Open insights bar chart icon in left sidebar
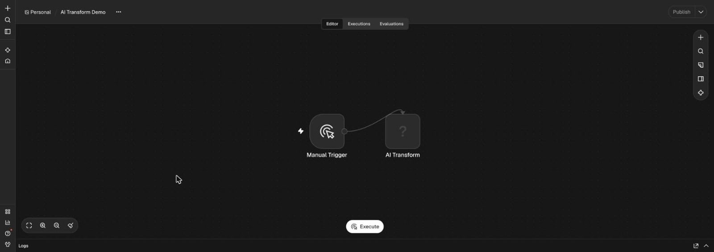 (x=8, y=223)
